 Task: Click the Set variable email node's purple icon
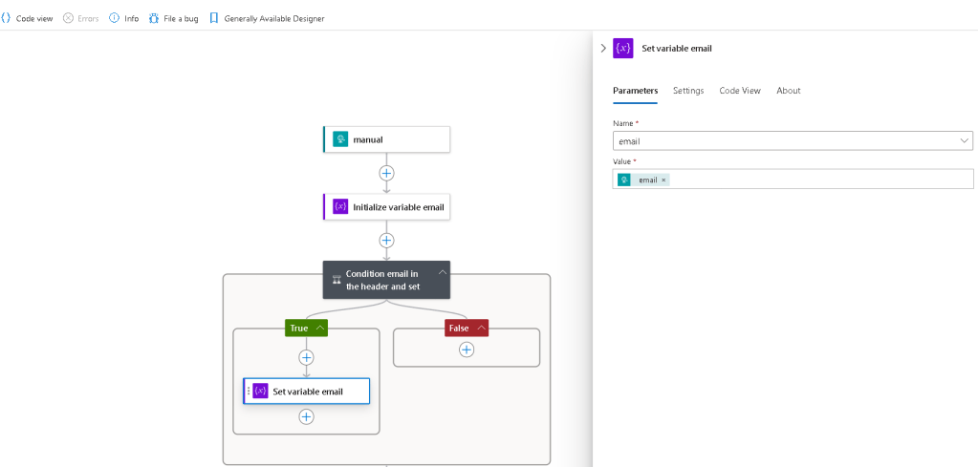tap(261, 391)
